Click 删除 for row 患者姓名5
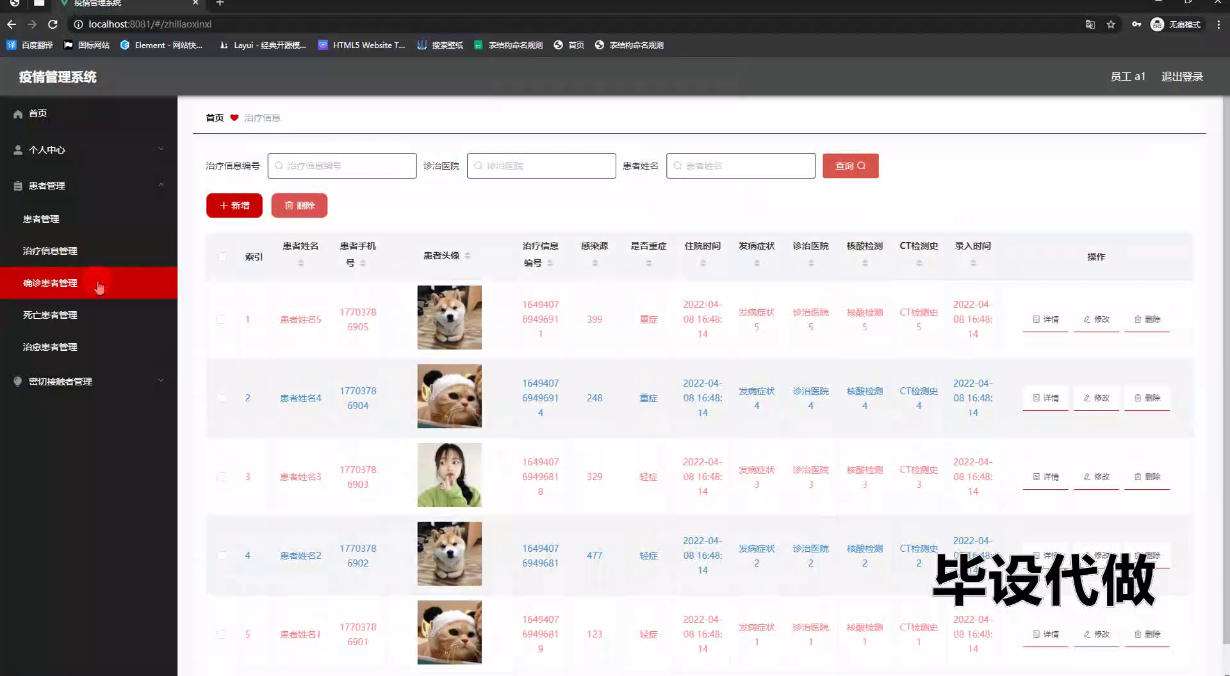Viewport: 1230px width, 676px height. [1147, 319]
